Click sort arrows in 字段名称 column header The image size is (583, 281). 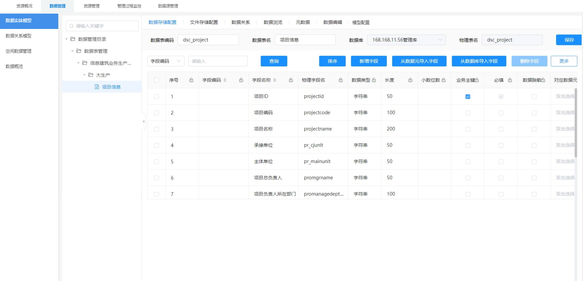point(275,80)
